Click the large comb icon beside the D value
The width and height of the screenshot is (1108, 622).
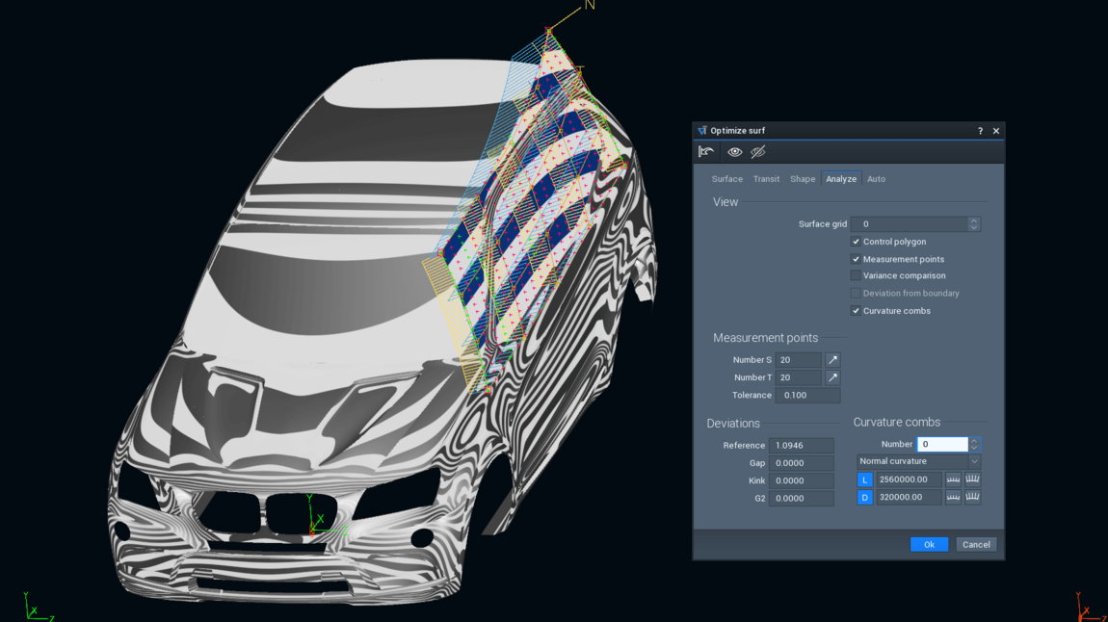(972, 497)
